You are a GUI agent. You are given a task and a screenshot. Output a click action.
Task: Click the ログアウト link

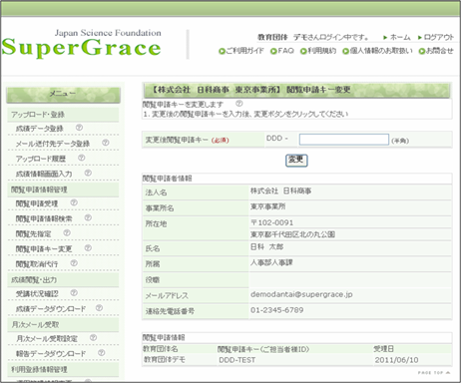coord(436,37)
